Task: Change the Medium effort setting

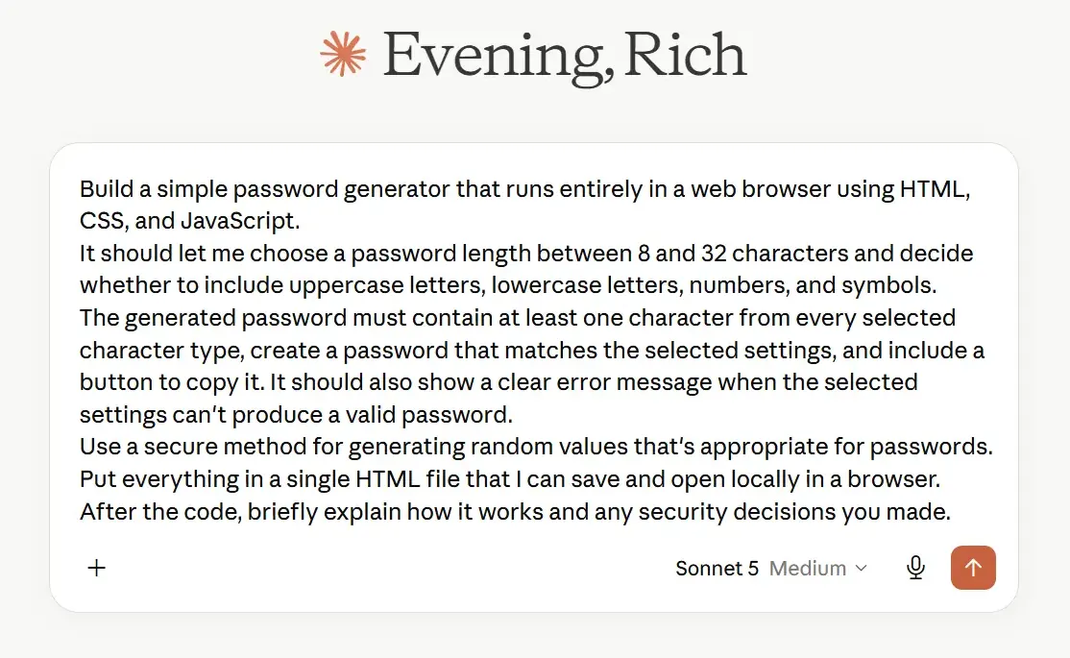Action: (807, 568)
